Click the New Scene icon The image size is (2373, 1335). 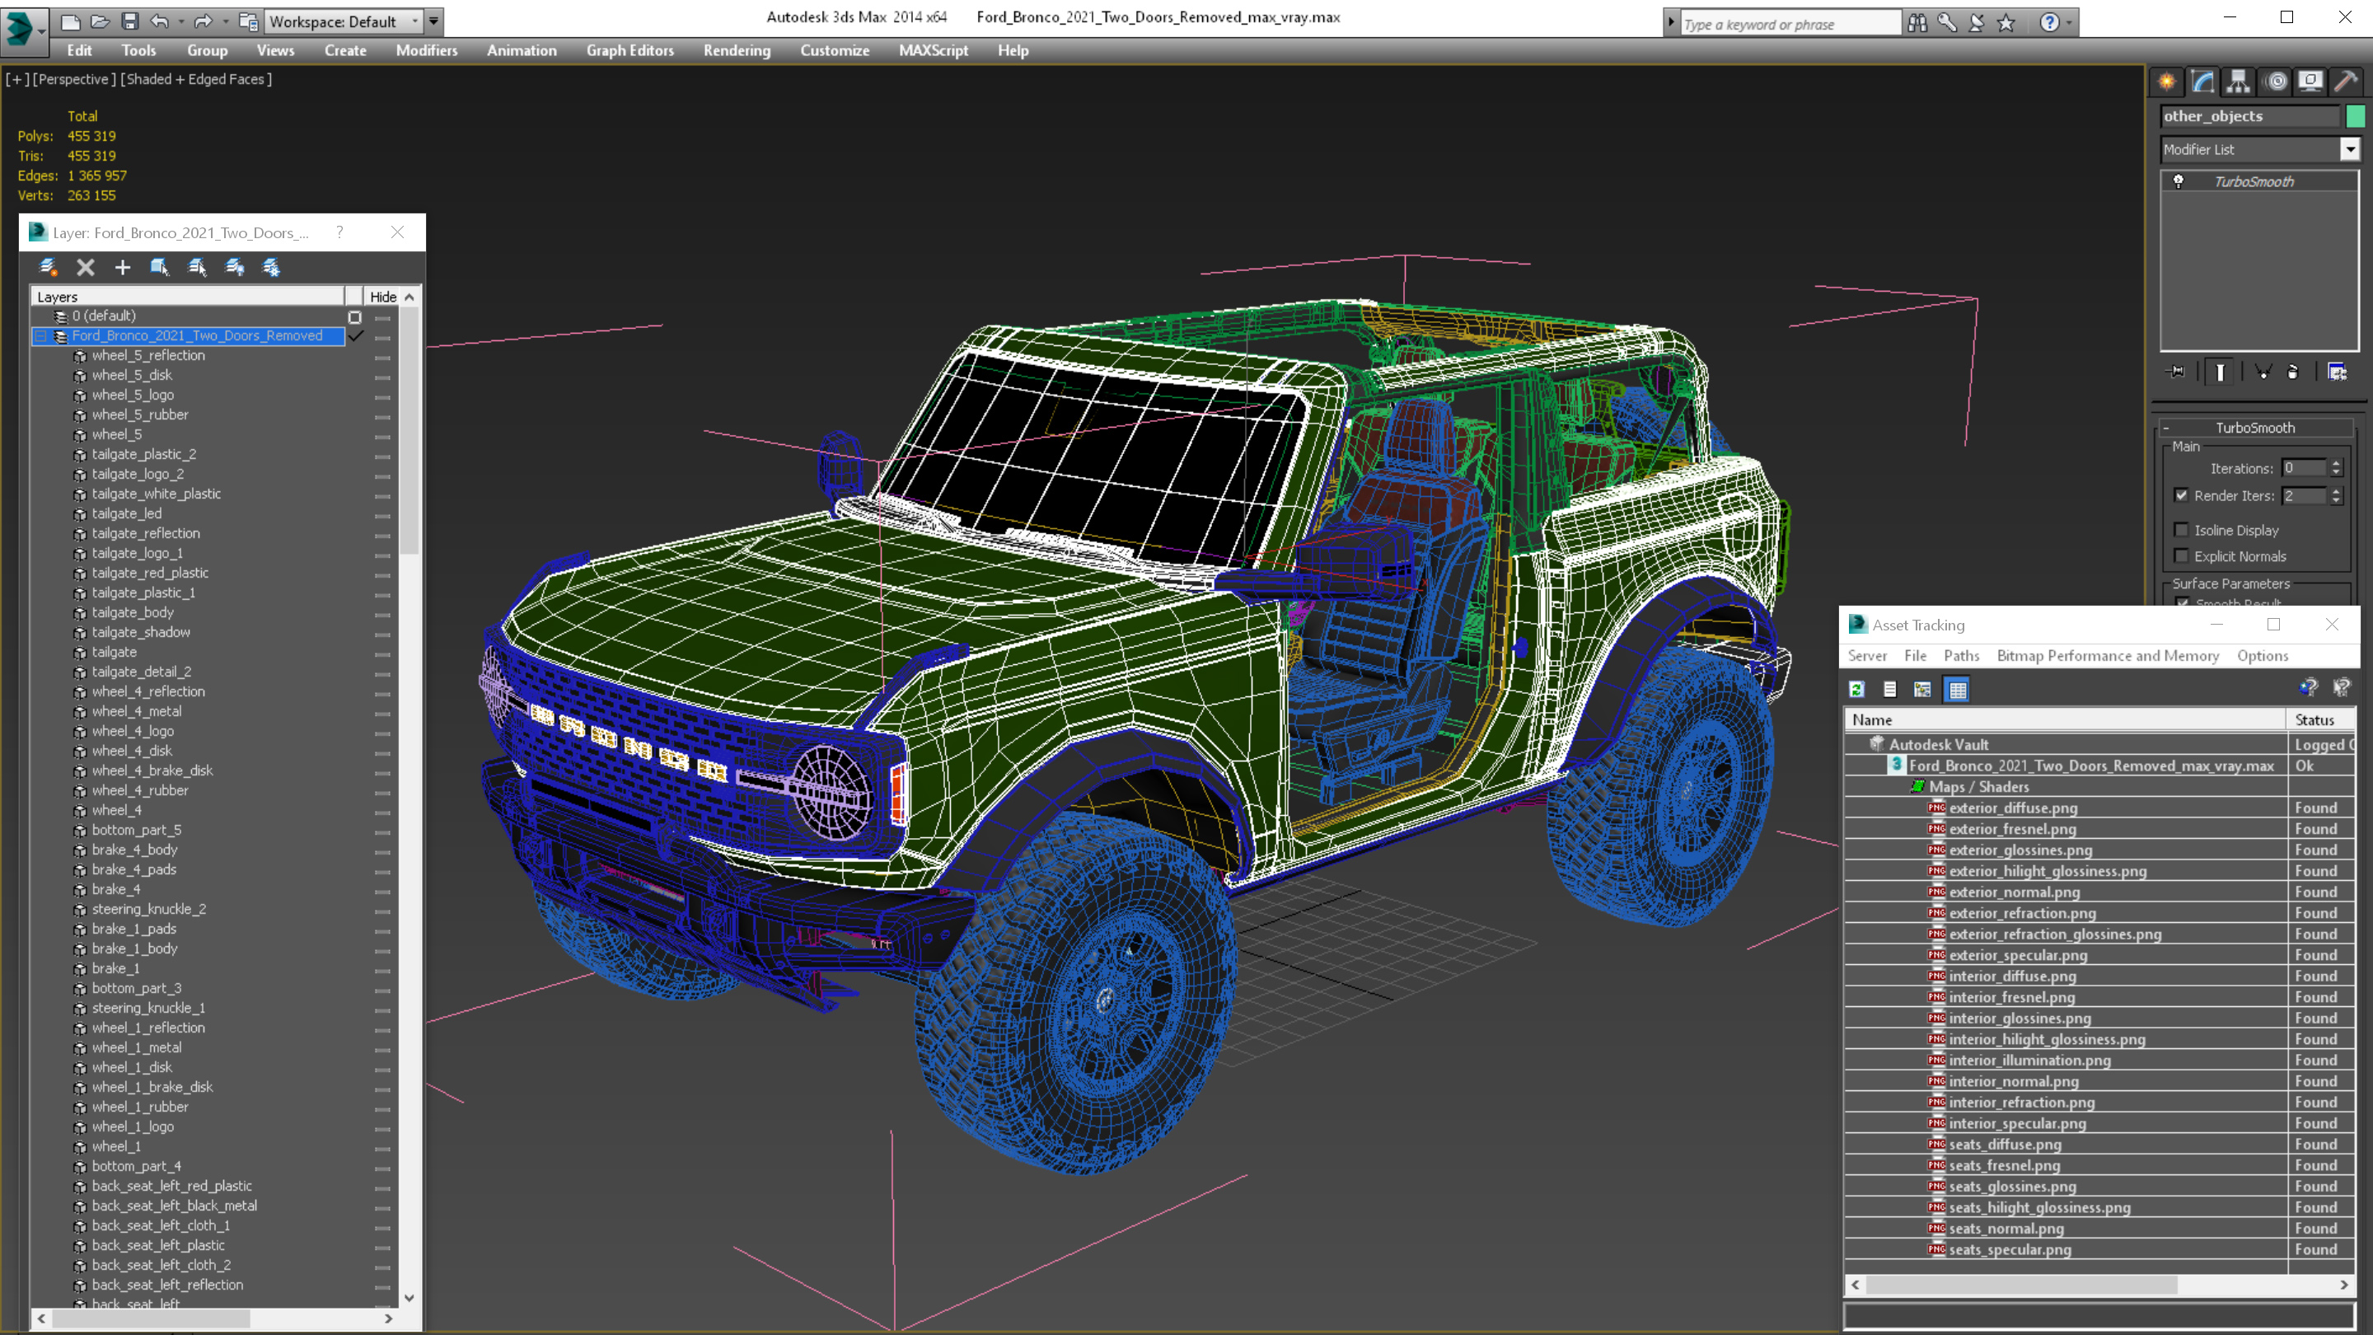(70, 21)
